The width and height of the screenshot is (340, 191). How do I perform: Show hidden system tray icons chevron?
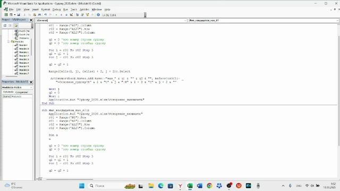pos(283,186)
